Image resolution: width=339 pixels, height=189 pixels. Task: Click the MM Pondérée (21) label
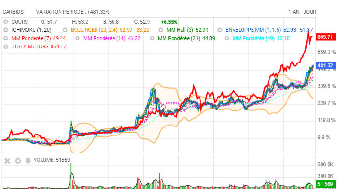coord(186,38)
